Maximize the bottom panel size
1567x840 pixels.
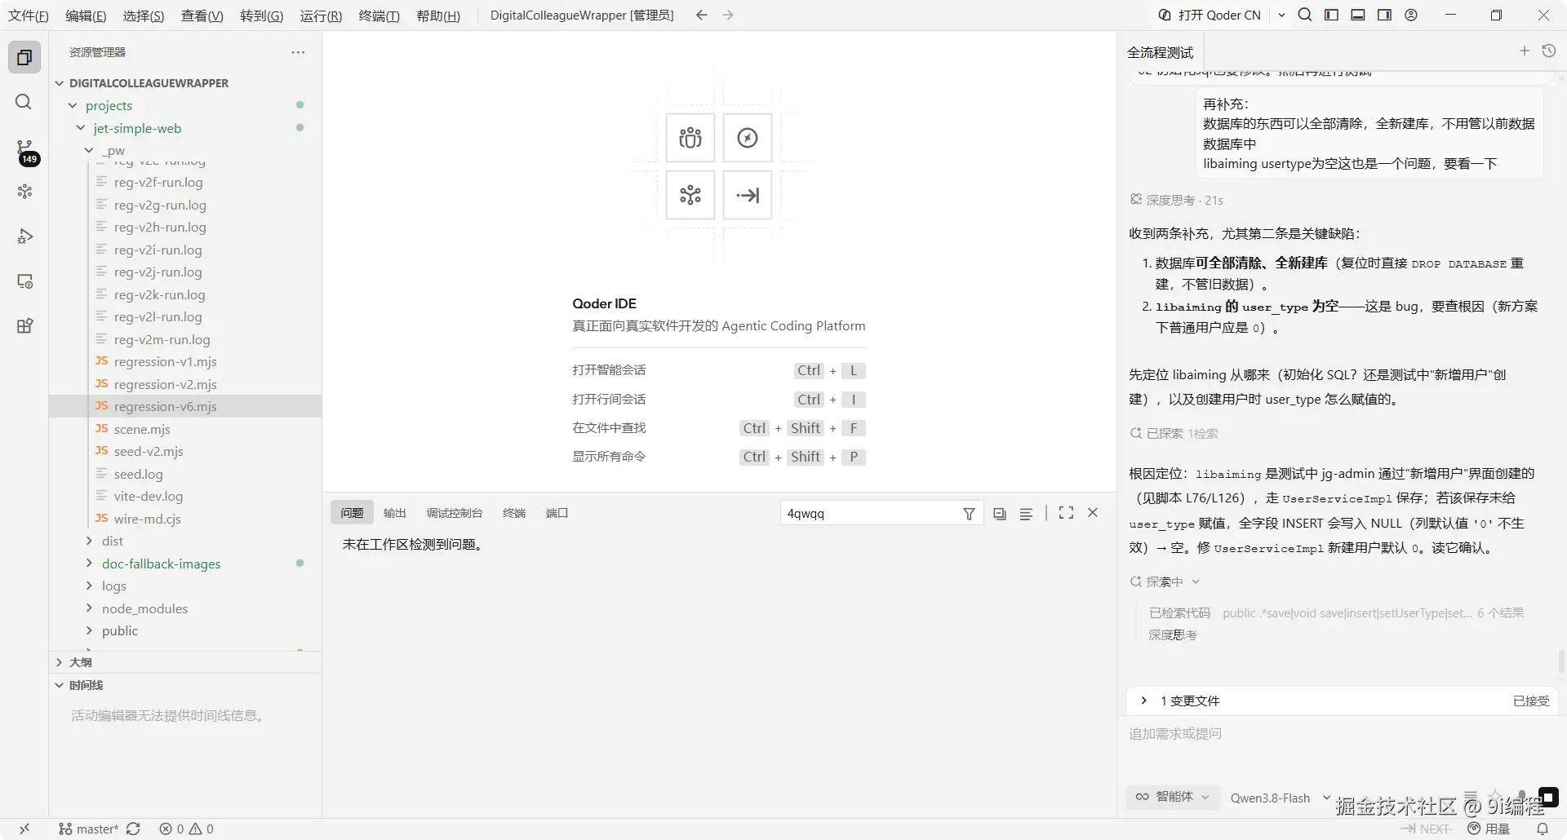pyautogui.click(x=1066, y=513)
